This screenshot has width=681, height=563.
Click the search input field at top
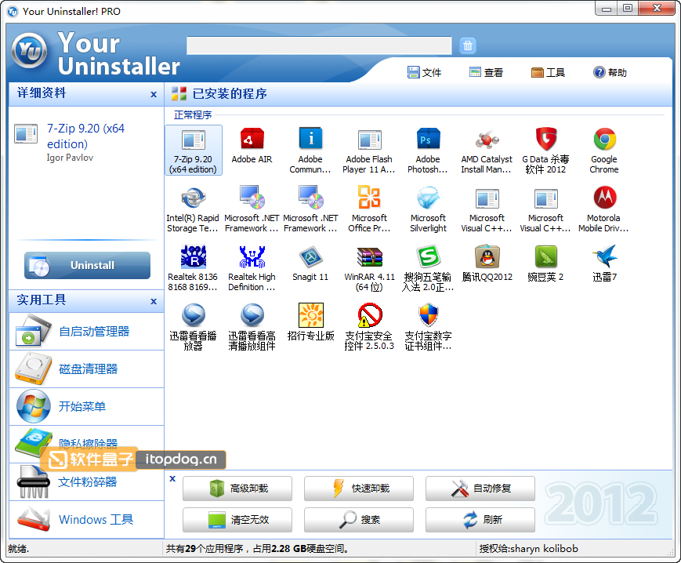coord(319,45)
